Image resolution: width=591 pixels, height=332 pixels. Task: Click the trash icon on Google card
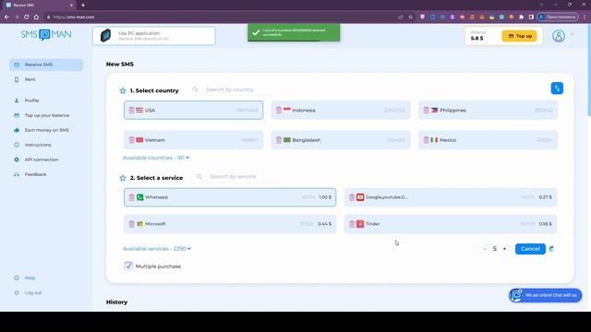pyautogui.click(x=352, y=197)
